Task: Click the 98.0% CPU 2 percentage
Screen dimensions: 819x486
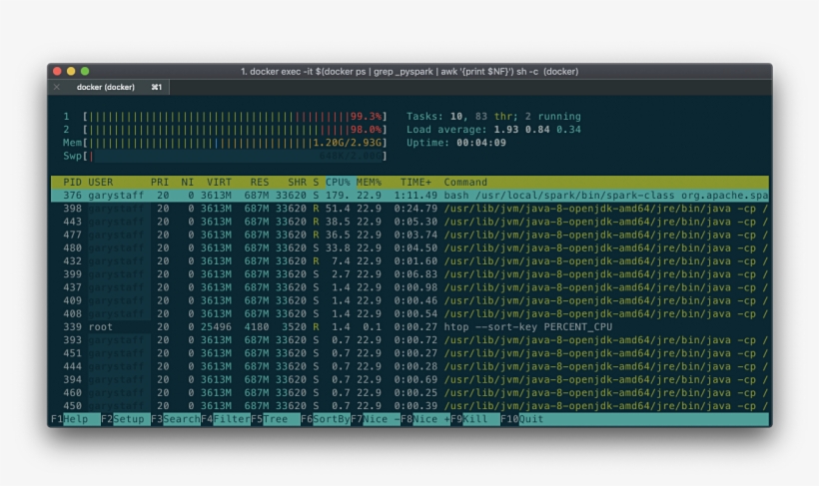Action: [366, 130]
